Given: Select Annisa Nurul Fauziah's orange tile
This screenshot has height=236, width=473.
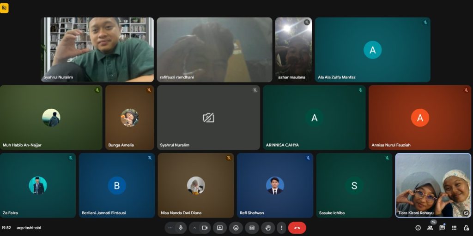Looking at the screenshot, I should pos(419,118).
